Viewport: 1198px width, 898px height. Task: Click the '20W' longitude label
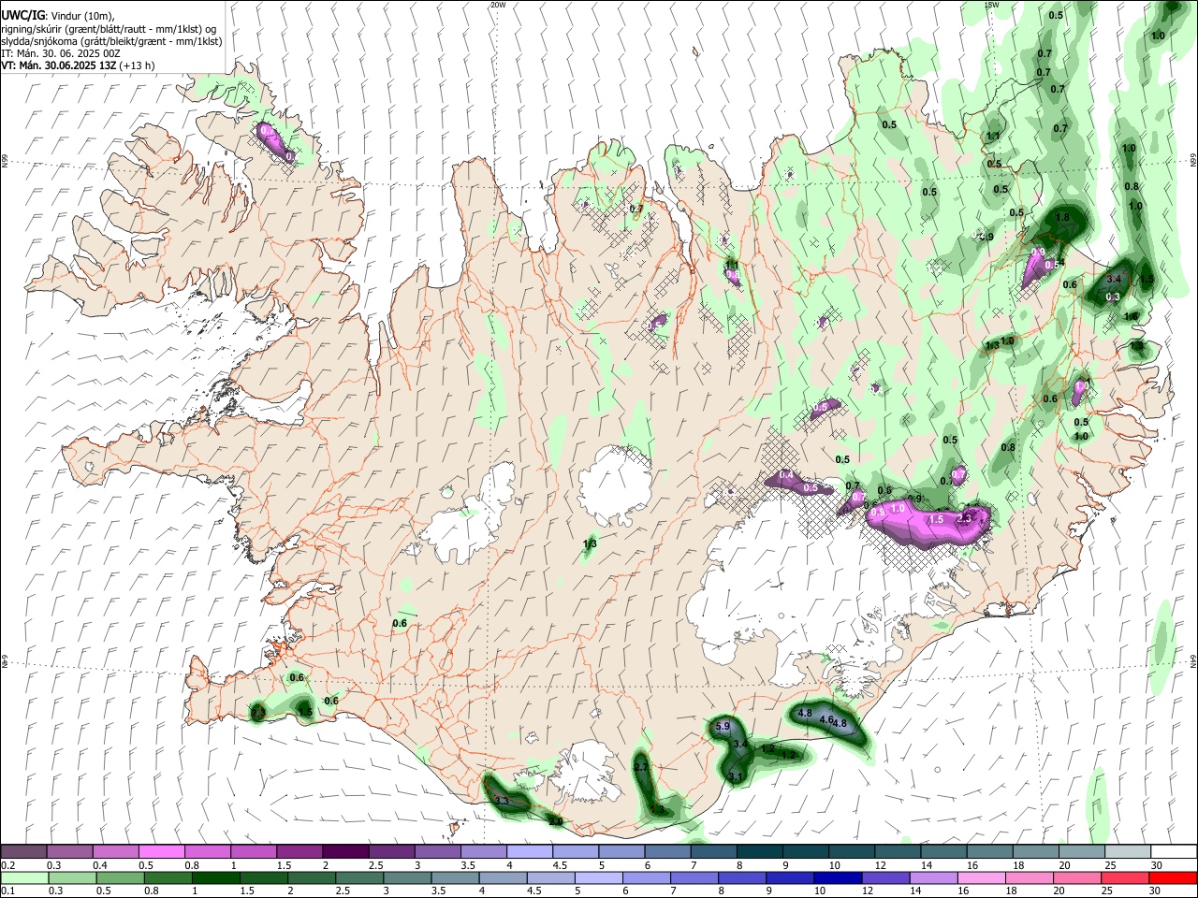pyautogui.click(x=498, y=5)
